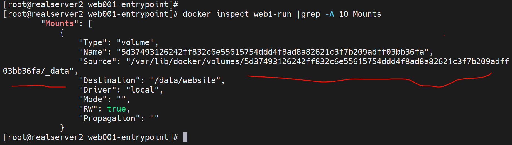Click "inspect" in the typed command
The image size is (512, 145).
232,14
